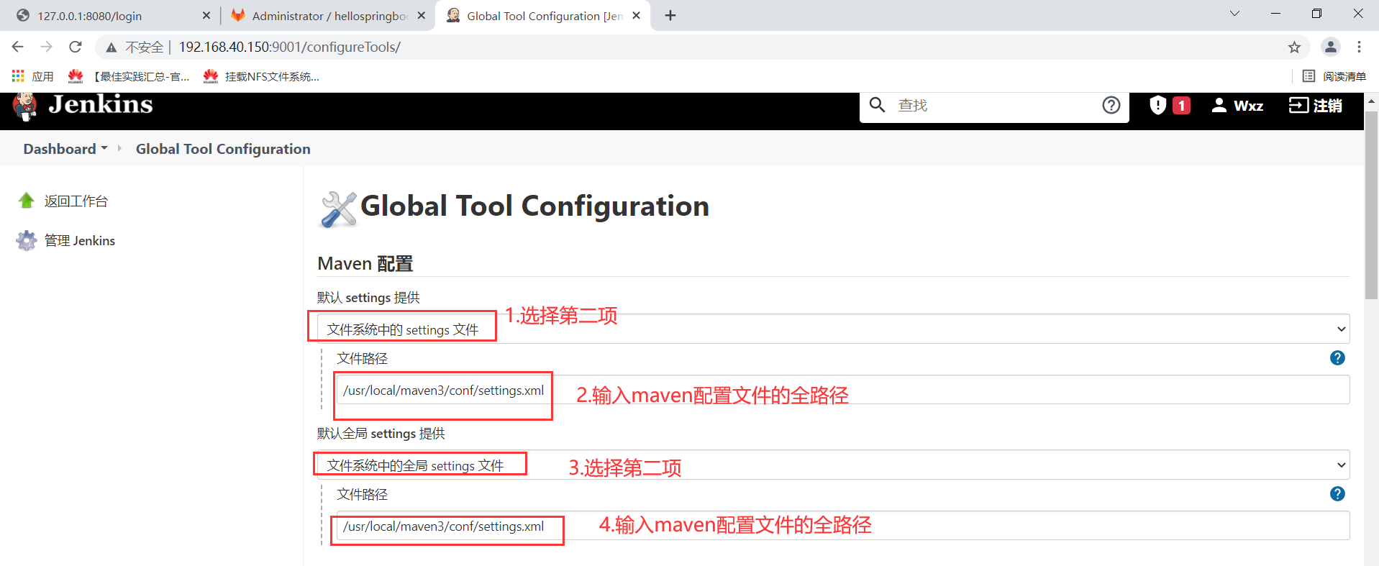
Task: Click the Jenkins butler logo icon
Action: (x=25, y=106)
